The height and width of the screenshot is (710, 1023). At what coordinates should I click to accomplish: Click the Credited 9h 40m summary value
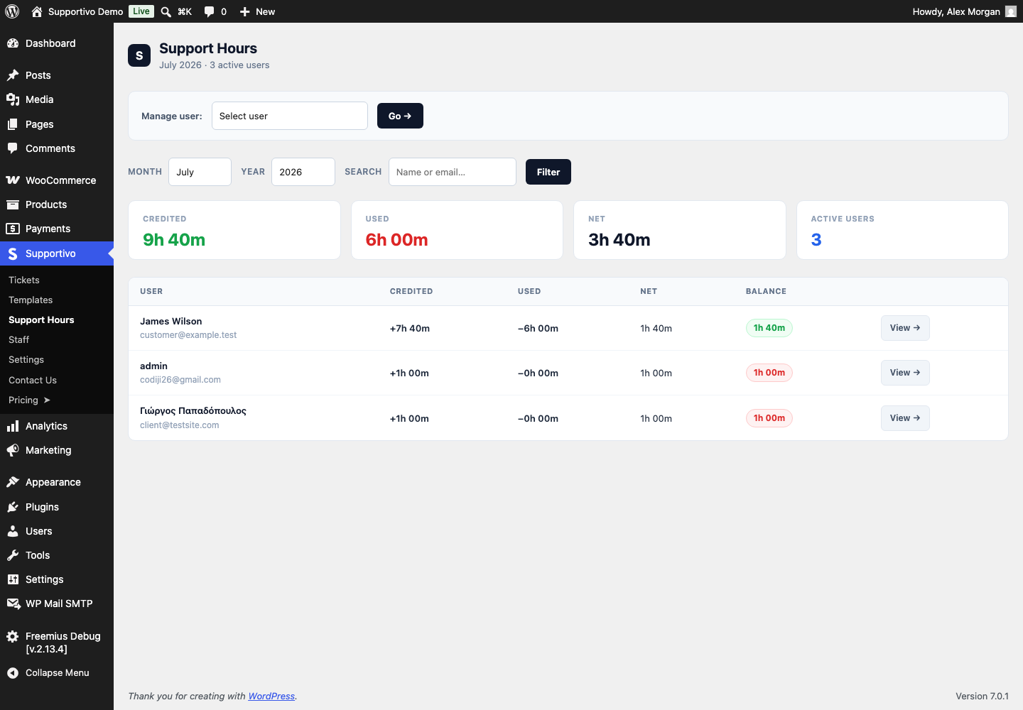point(174,240)
